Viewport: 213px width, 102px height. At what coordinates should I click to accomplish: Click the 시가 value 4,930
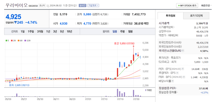point(63,24)
